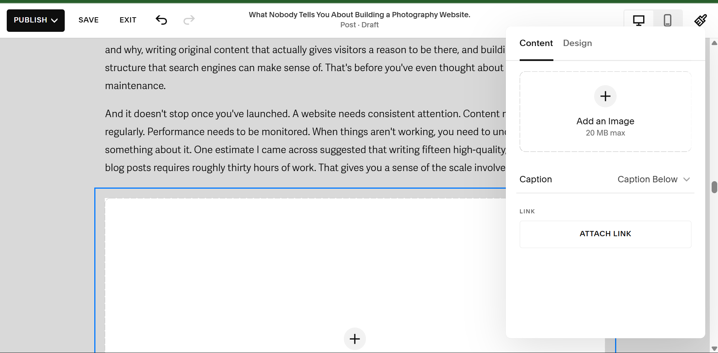
Task: Select the desktop preview icon
Action: (638, 20)
